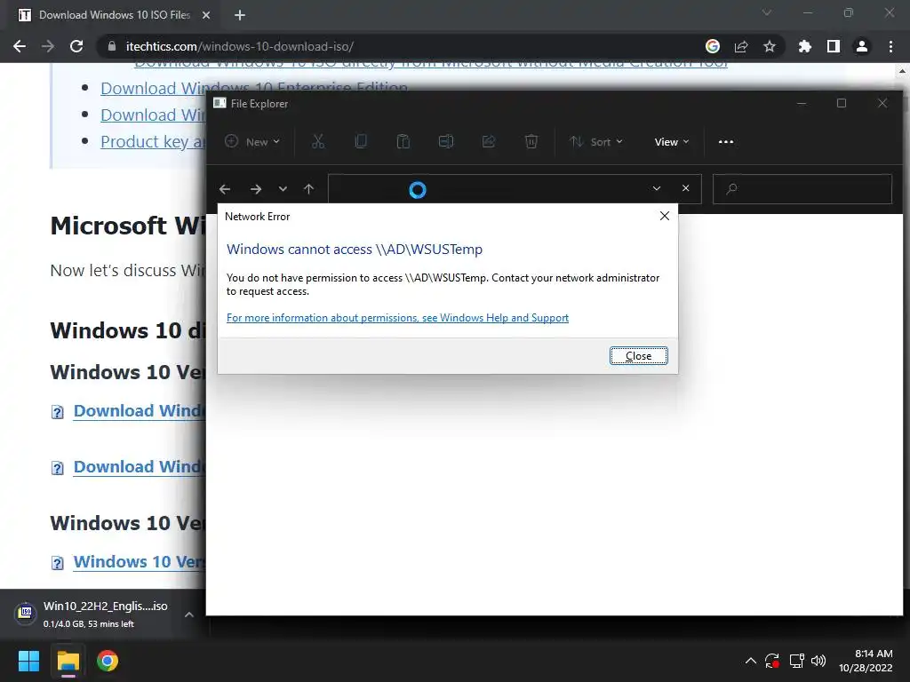Click the Share icon in File Explorer toolbar
Image resolution: width=910 pixels, height=682 pixels.
click(x=489, y=141)
